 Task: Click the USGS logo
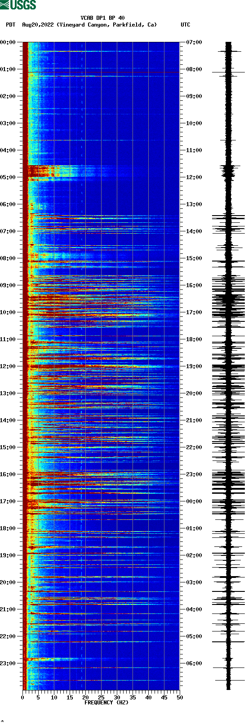click(18, 5)
